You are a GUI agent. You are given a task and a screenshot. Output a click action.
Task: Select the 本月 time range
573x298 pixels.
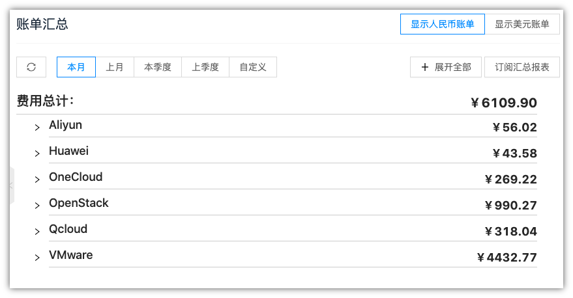click(x=76, y=67)
